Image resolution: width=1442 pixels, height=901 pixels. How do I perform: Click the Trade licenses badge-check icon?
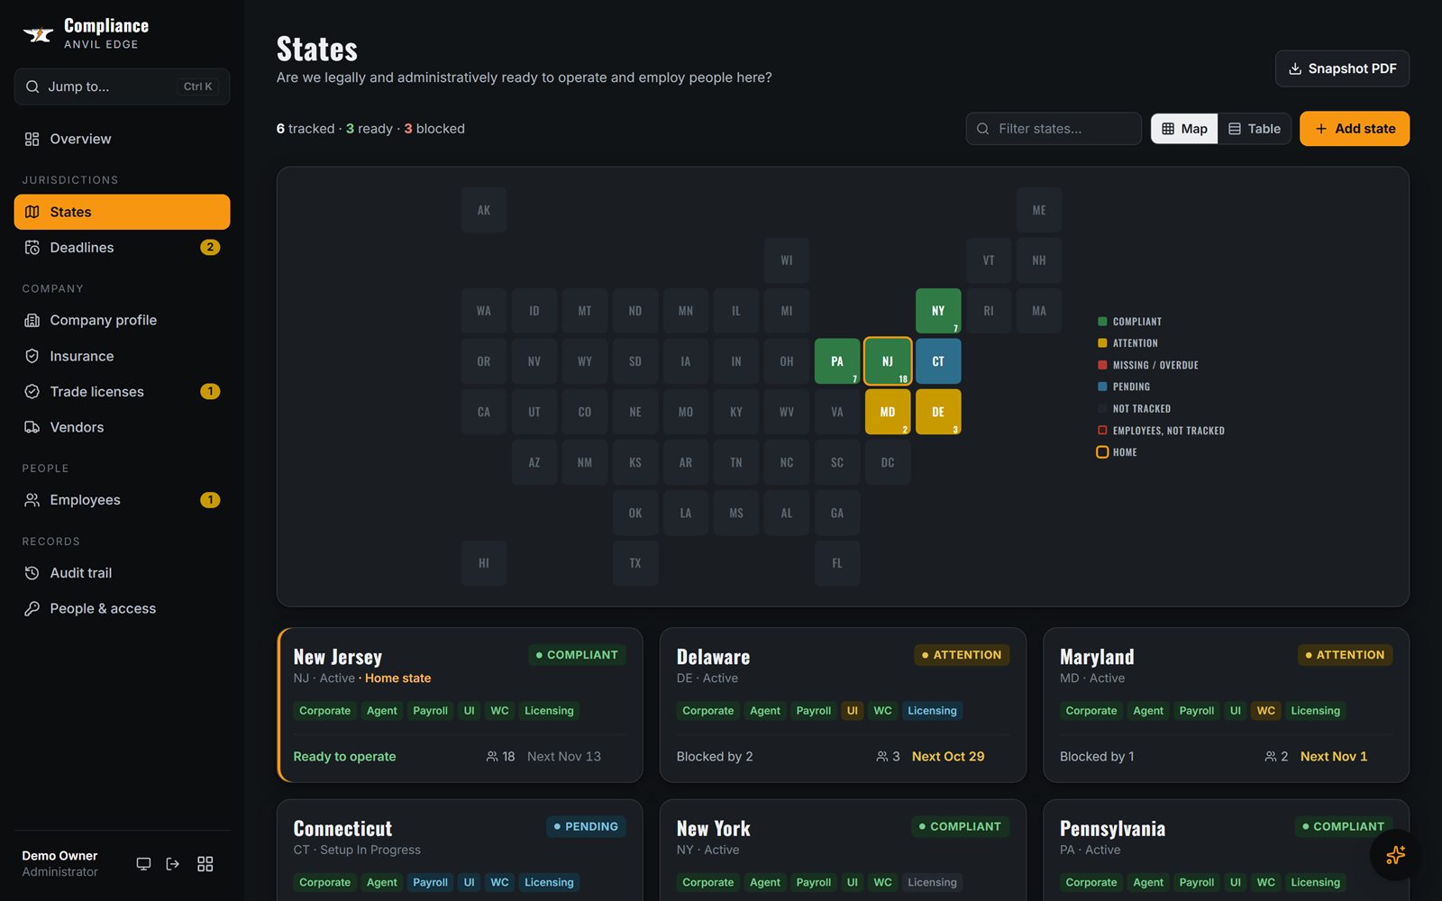point(32,392)
